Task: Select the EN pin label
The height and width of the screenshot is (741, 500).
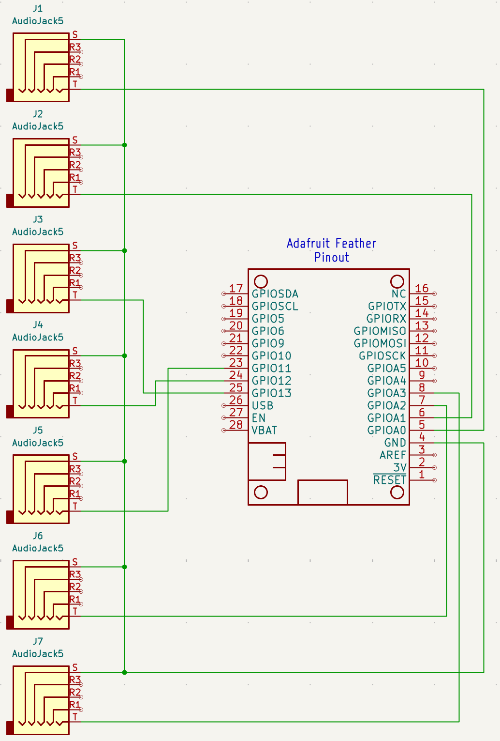Action: [x=259, y=418]
